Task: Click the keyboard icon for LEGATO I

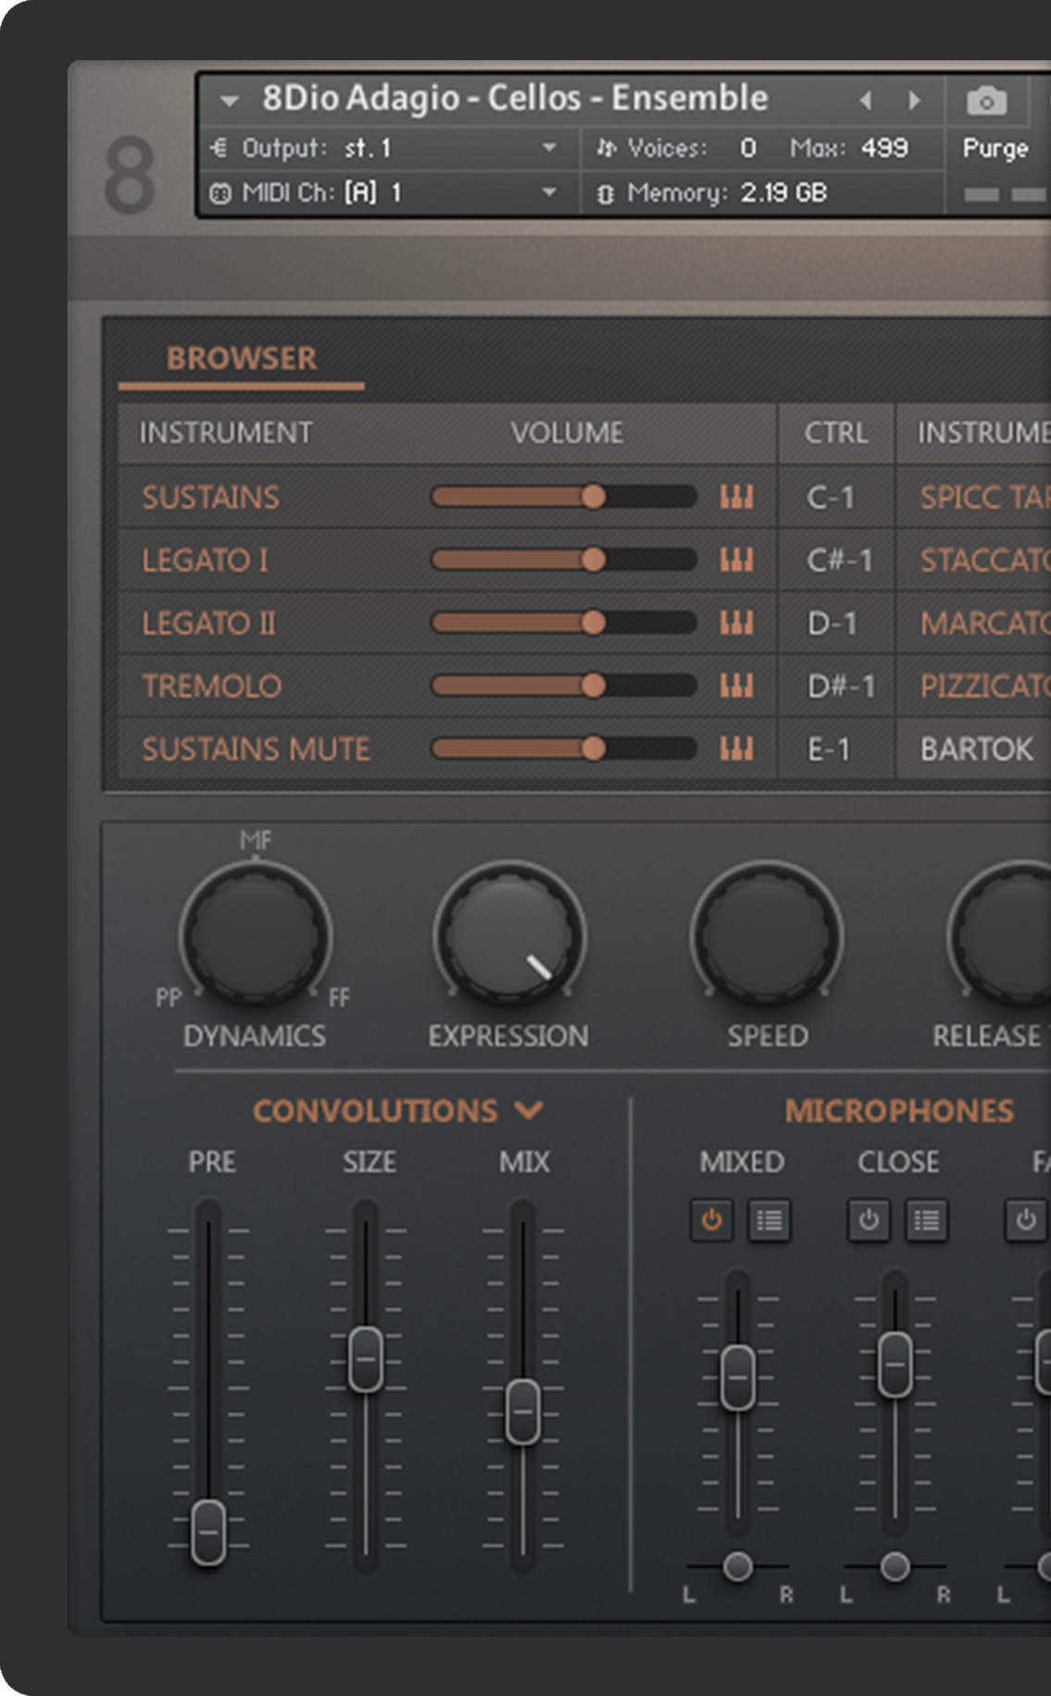Action: (737, 561)
